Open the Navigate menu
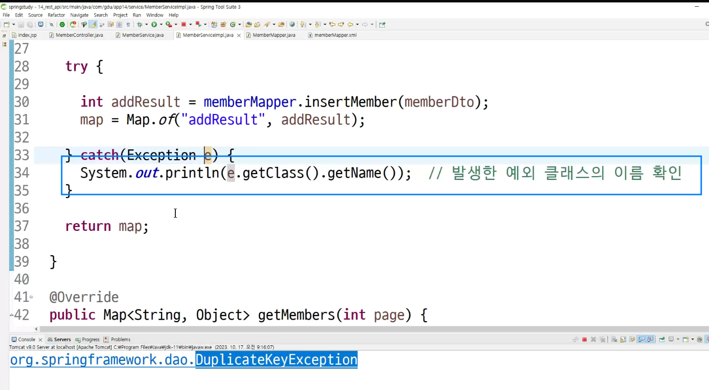The height and width of the screenshot is (390, 709). [x=80, y=15]
